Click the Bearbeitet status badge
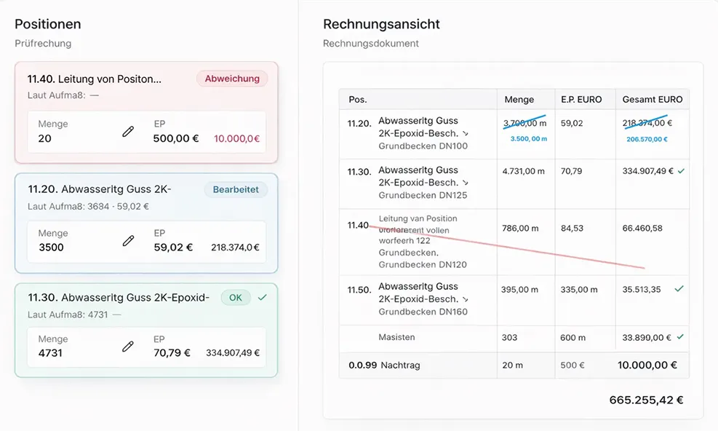 [236, 190]
